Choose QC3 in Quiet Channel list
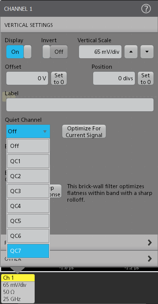 tap(28, 191)
